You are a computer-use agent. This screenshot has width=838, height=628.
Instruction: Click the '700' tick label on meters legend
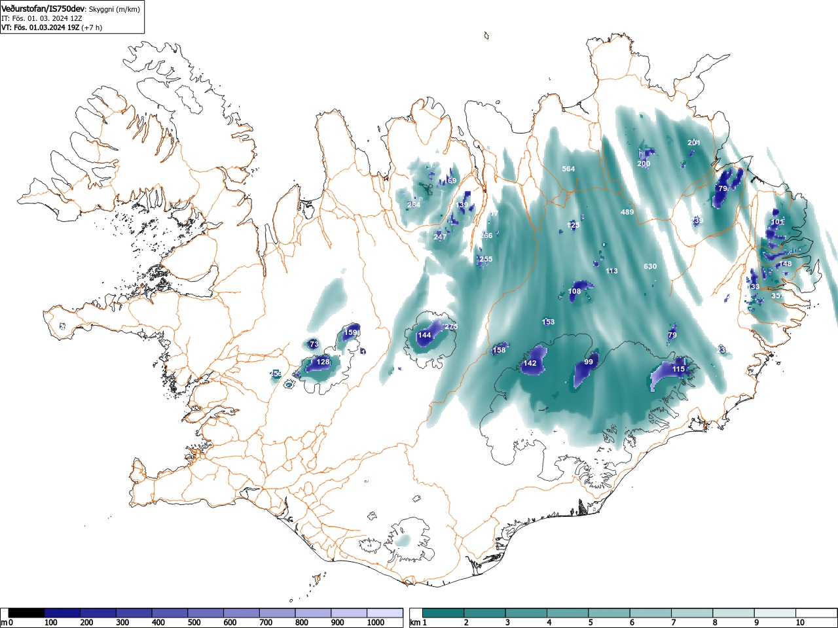click(x=266, y=623)
